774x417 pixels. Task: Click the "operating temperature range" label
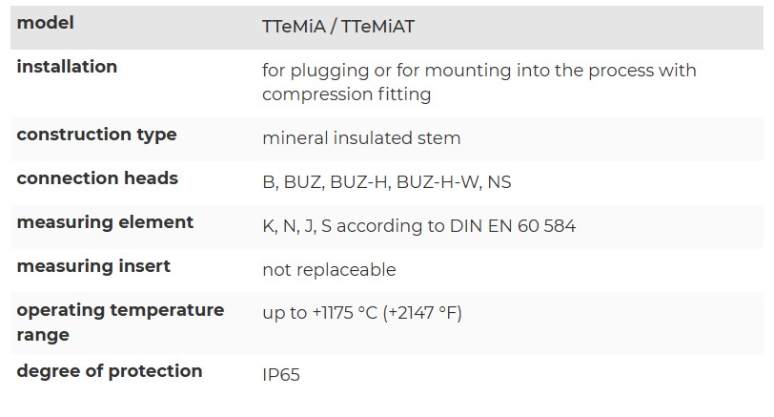click(120, 322)
